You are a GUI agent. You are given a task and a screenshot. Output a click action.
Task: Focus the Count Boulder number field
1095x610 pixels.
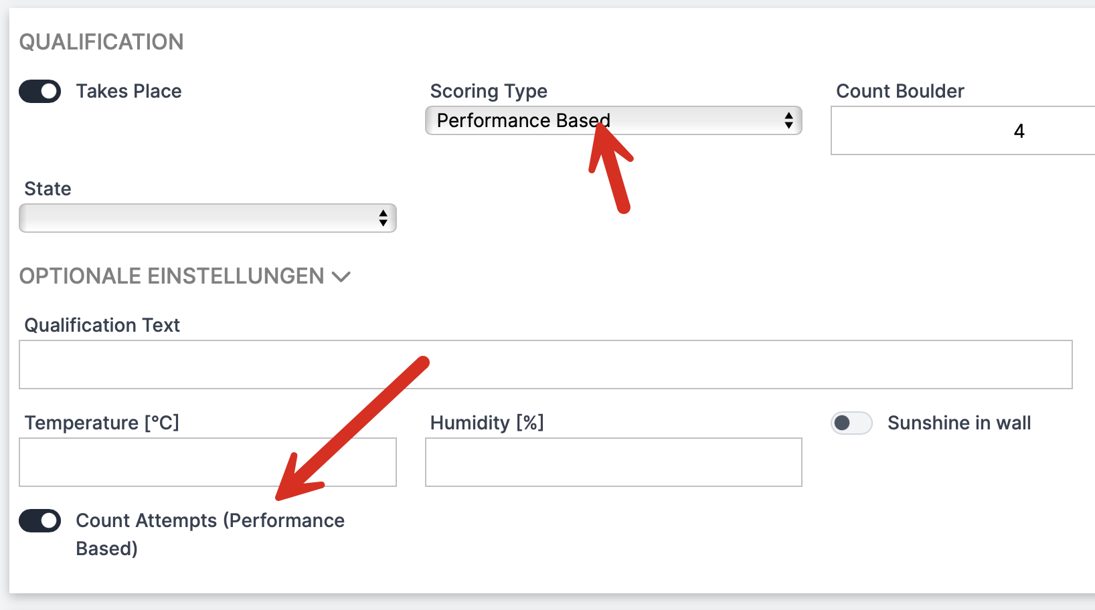tap(964, 131)
